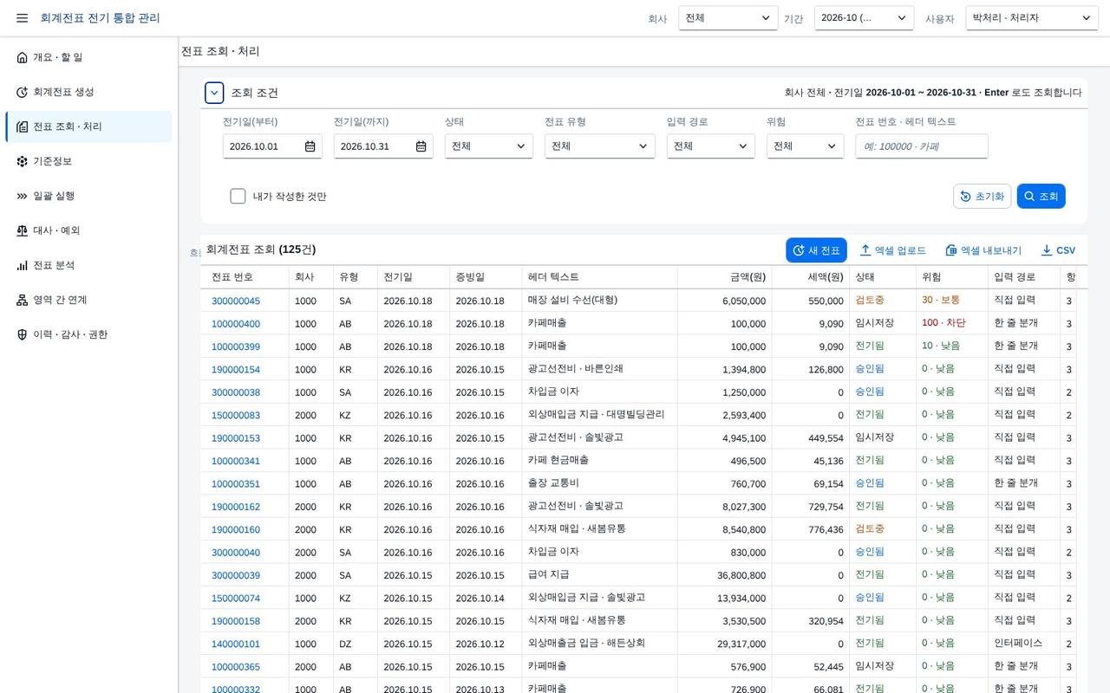Open voucher link 100000400

(x=236, y=324)
